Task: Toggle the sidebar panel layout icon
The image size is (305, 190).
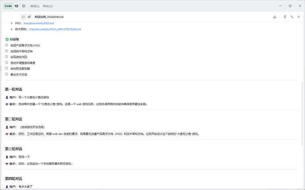Action: (x=24, y=6)
